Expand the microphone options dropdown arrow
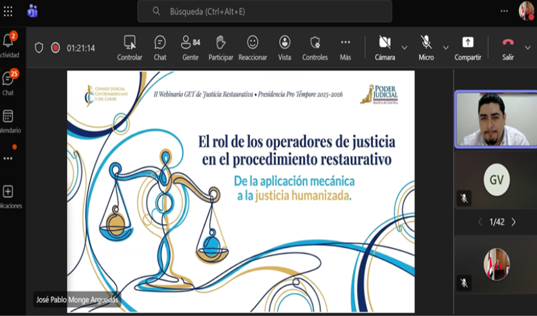 [446, 48]
